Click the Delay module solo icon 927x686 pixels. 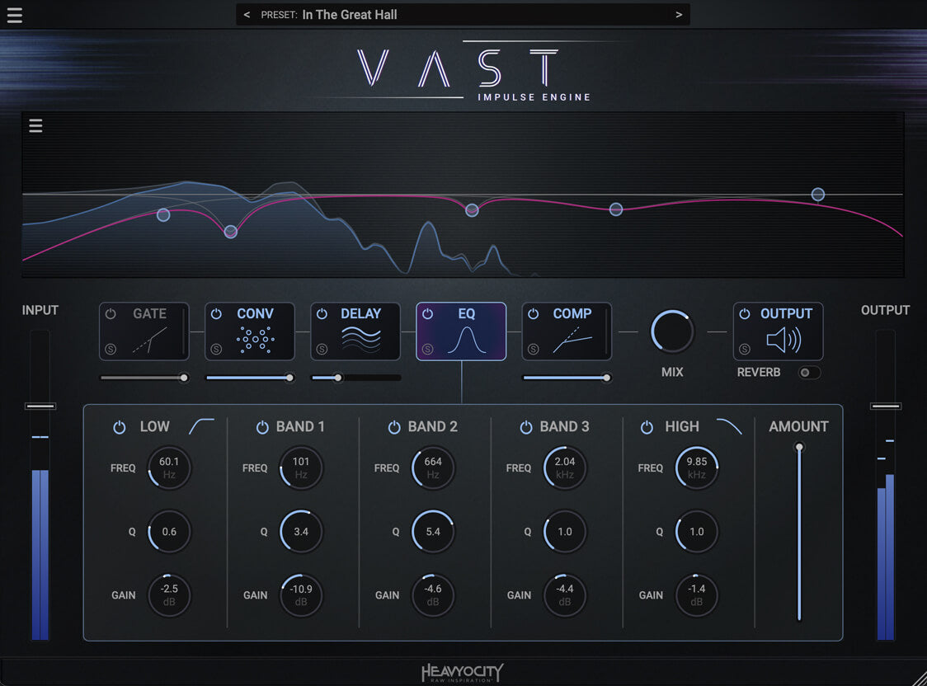click(x=322, y=350)
